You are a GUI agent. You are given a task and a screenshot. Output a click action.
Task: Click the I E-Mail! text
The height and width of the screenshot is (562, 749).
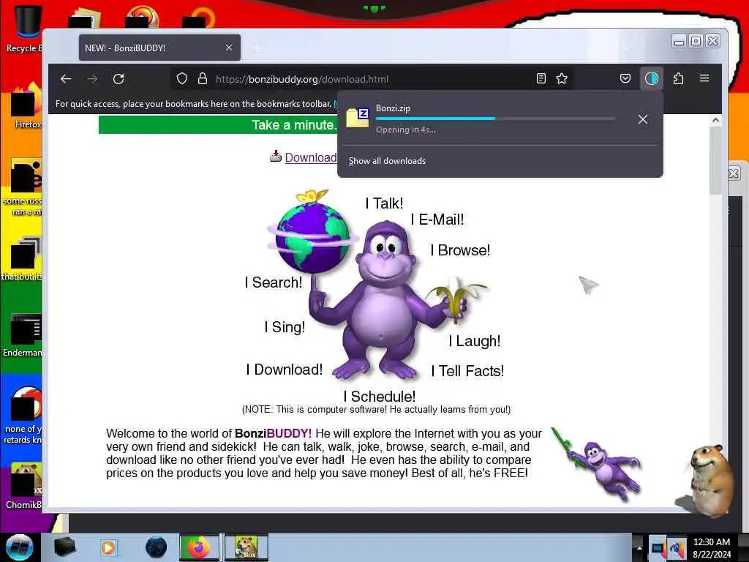[437, 220]
